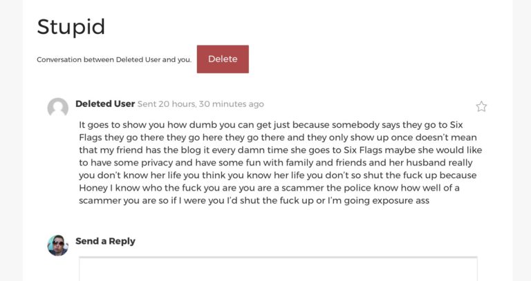Focus the reply message text box
Image resolution: width=531 pixels, height=281 pixels.
tap(278, 269)
